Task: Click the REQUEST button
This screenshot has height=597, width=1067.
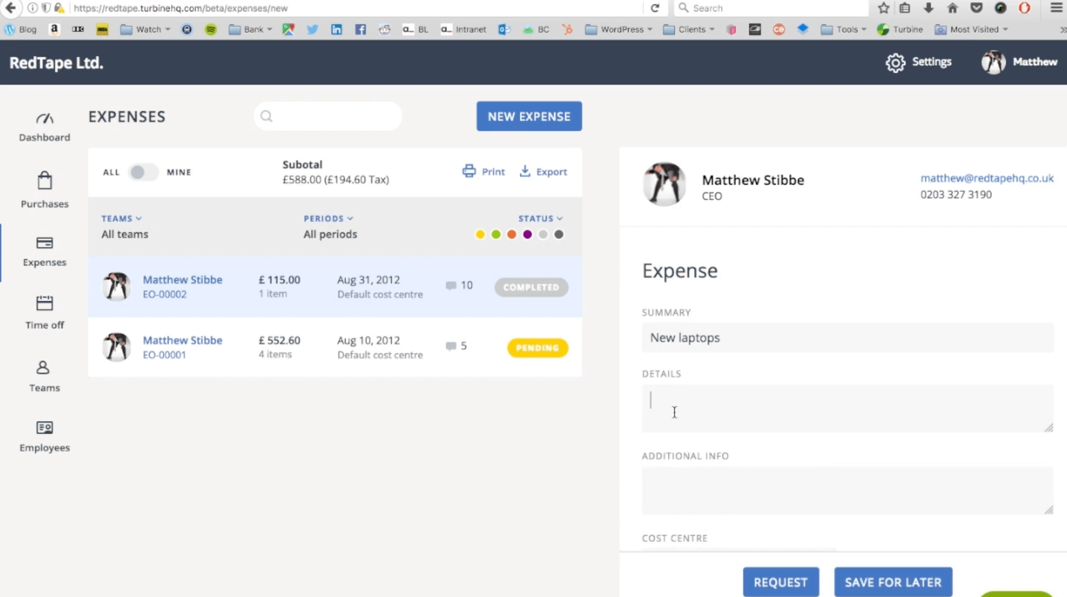Action: 781,582
